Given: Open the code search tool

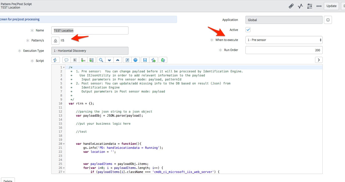Looking at the screenshot, I should point(101,60).
